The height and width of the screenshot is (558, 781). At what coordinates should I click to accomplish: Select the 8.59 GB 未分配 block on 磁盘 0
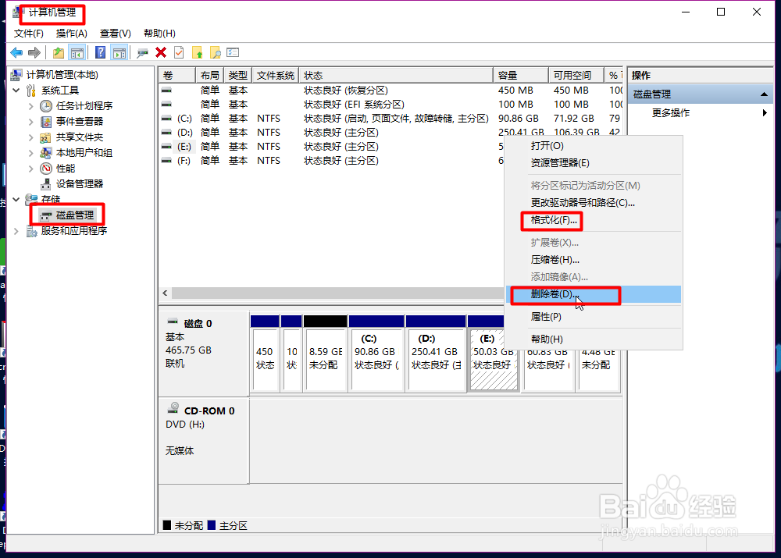(325, 353)
